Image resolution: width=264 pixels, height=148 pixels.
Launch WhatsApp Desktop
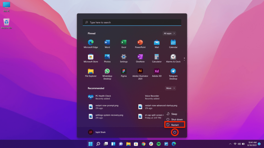[x=107, y=74]
